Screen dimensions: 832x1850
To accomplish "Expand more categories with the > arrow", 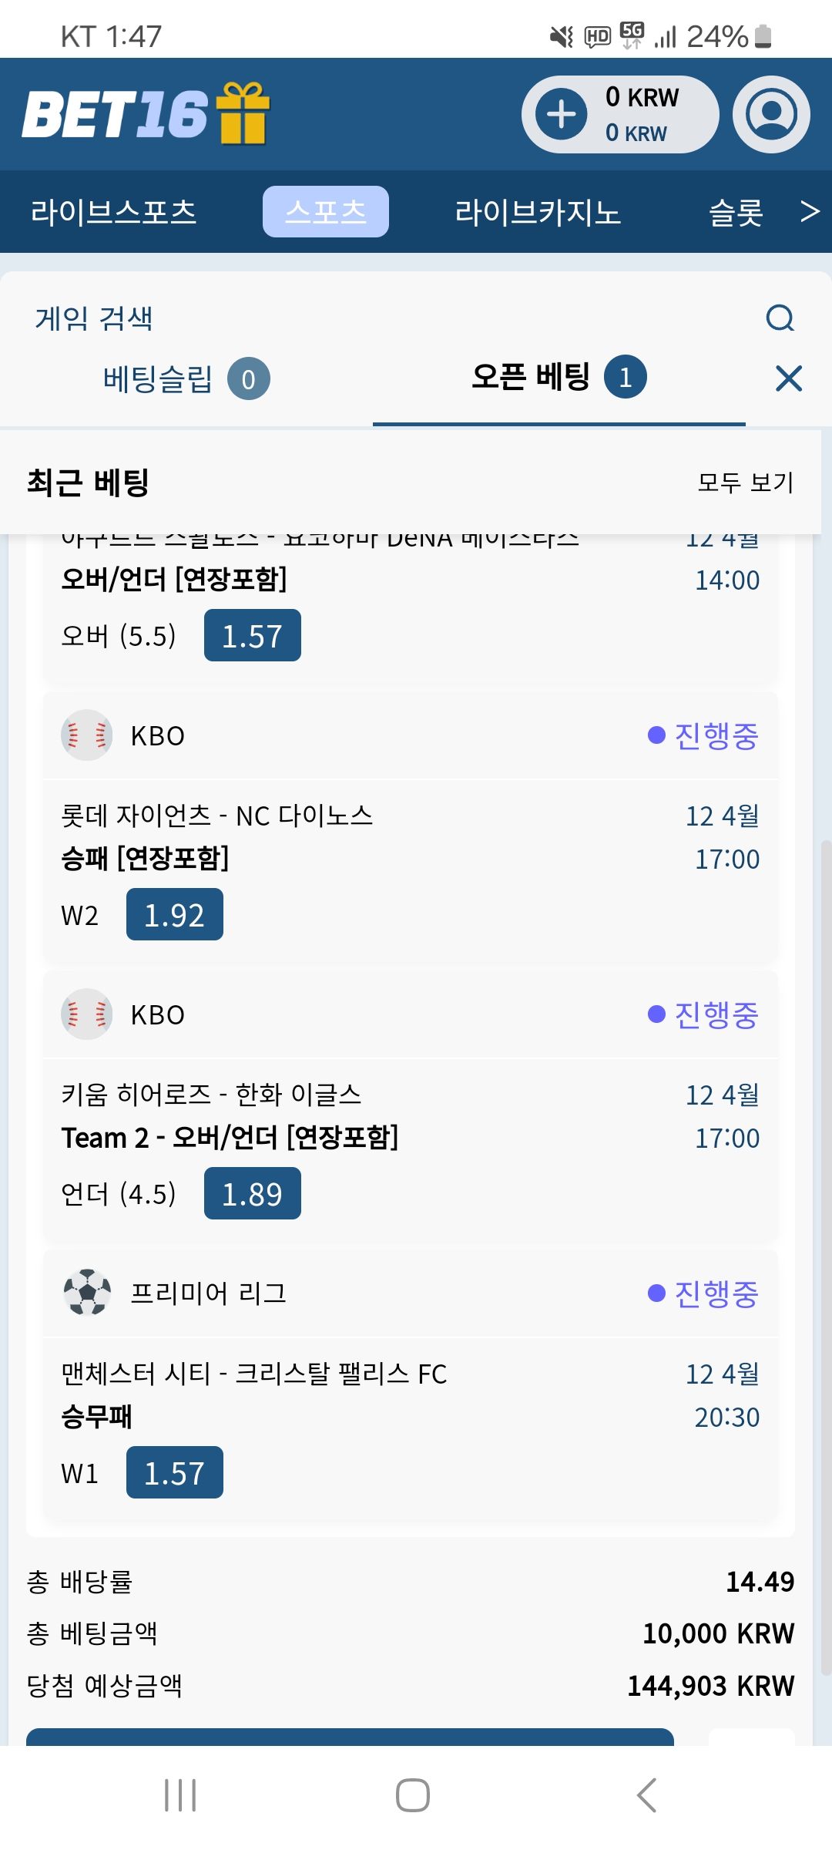I will (810, 211).
